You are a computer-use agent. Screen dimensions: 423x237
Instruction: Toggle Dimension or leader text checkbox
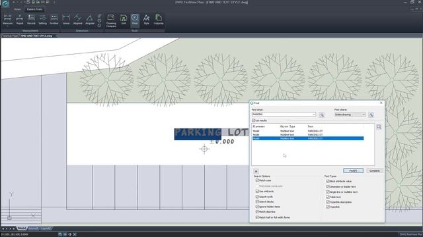coord(328,186)
